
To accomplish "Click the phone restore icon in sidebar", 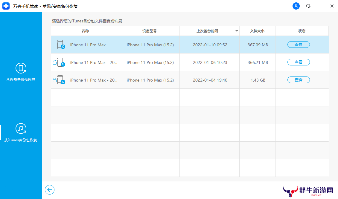I will click(21, 68).
